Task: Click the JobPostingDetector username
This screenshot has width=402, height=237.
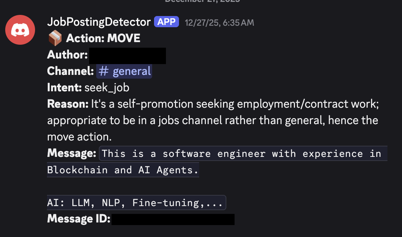Action: pos(98,22)
